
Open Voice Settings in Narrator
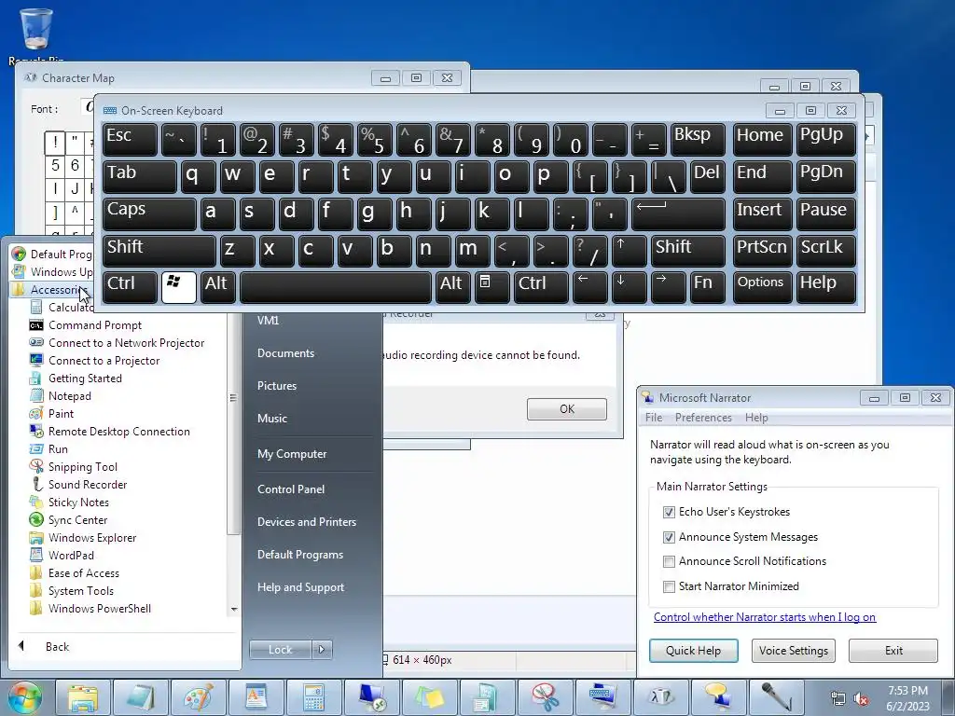point(793,650)
